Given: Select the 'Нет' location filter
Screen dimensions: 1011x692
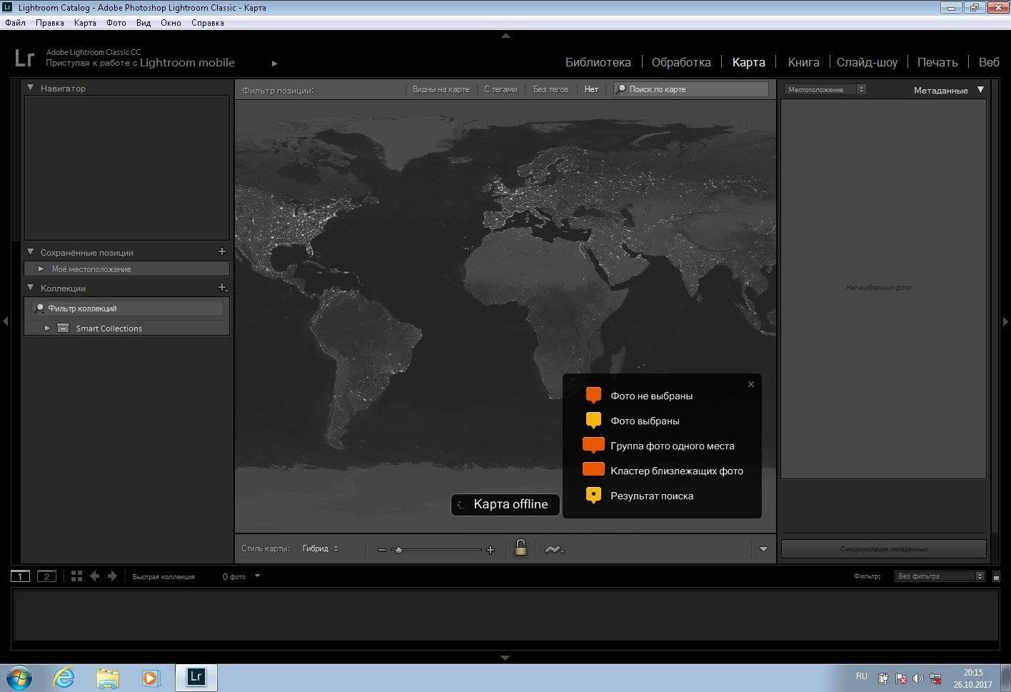Looking at the screenshot, I should point(591,89).
